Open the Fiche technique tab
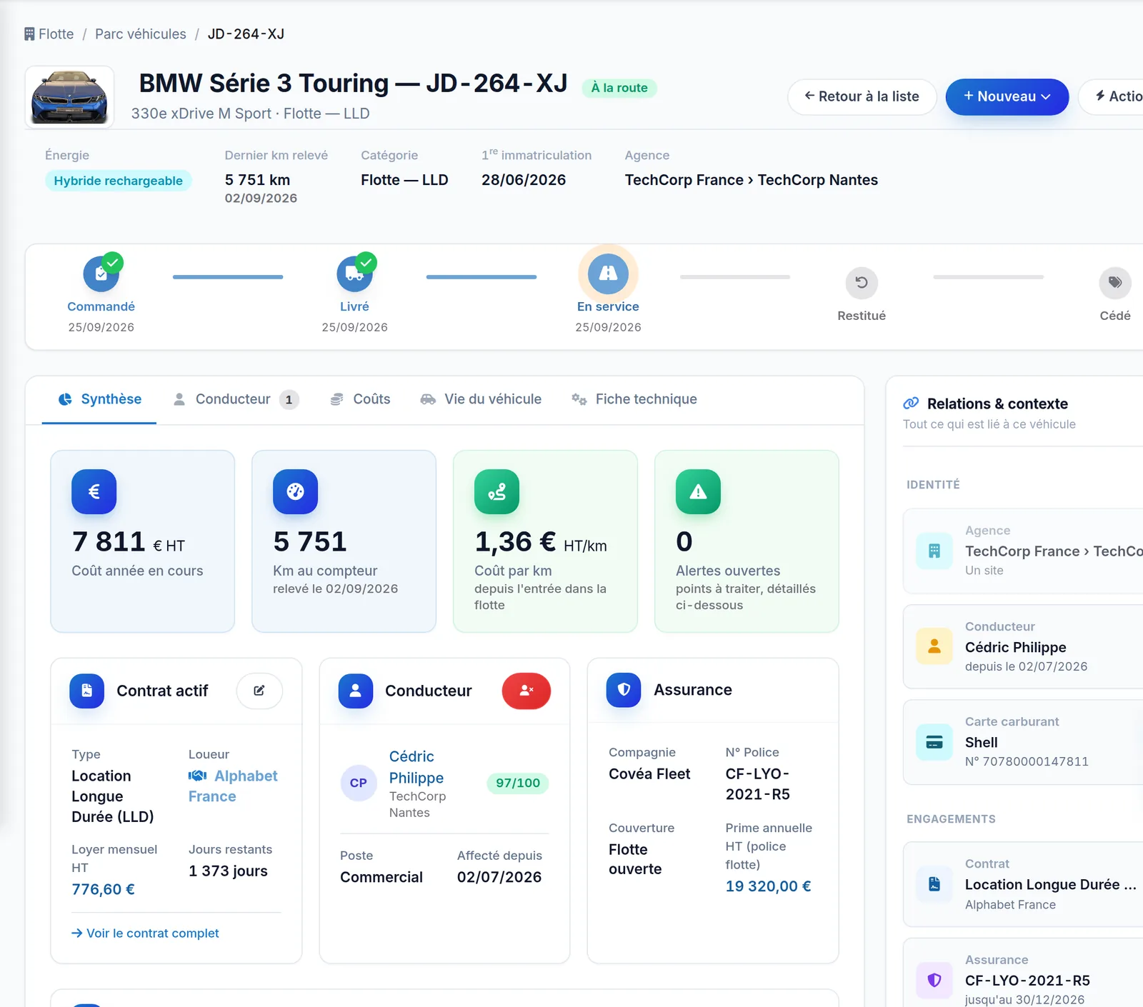The height and width of the screenshot is (1007, 1143). pyautogui.click(x=634, y=399)
